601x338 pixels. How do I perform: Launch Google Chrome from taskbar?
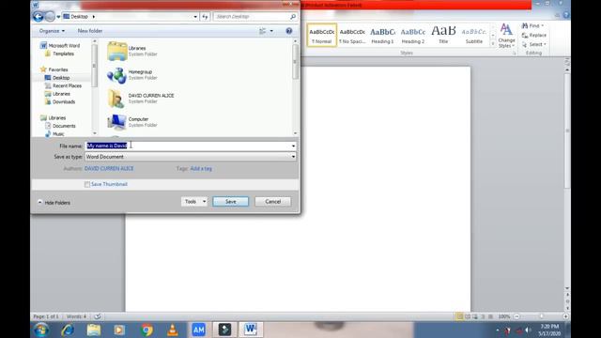tap(146, 330)
